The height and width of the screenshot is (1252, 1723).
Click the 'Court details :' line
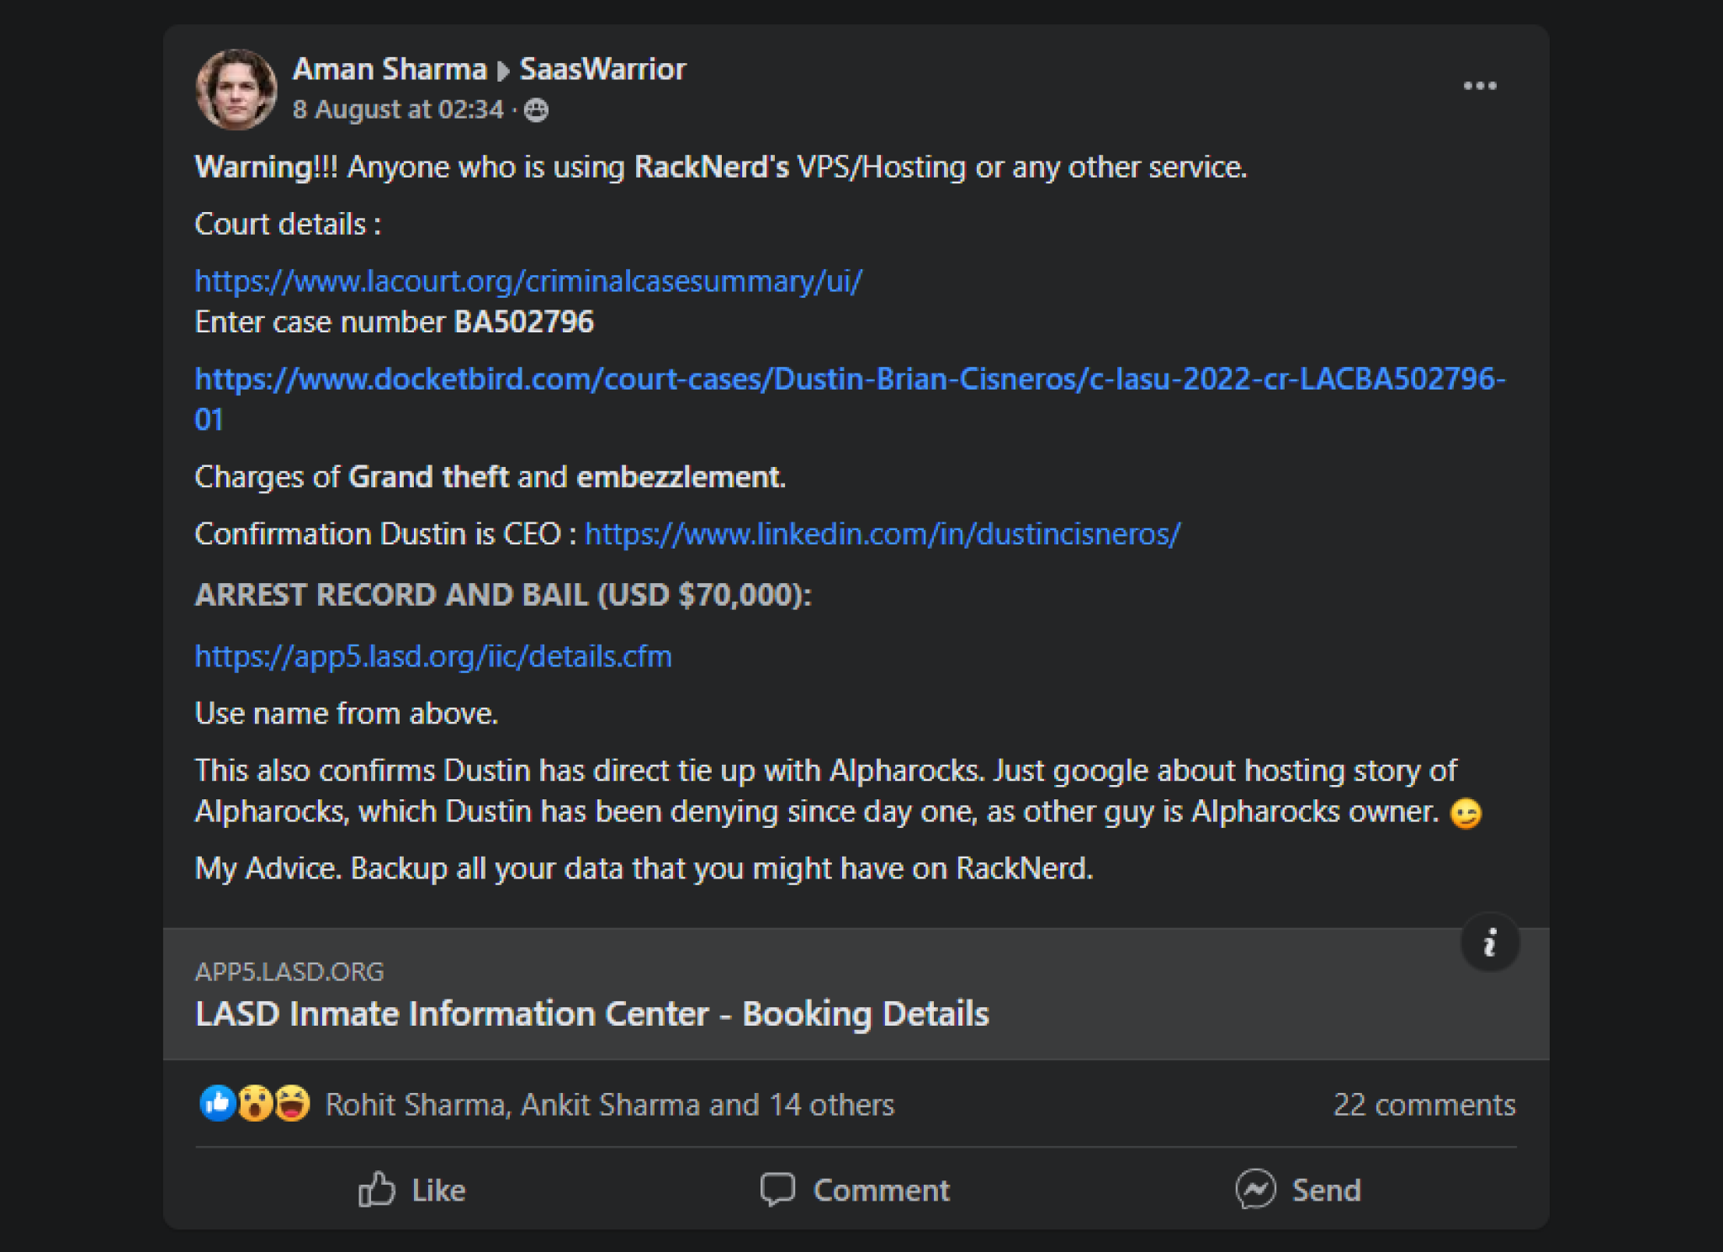(288, 225)
